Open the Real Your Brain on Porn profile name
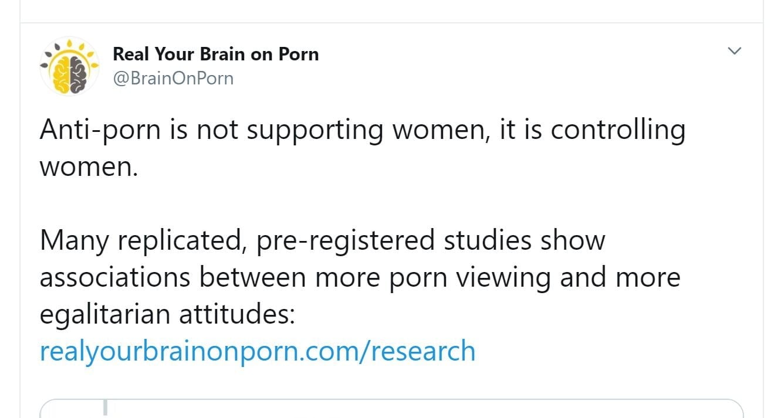 coord(215,54)
